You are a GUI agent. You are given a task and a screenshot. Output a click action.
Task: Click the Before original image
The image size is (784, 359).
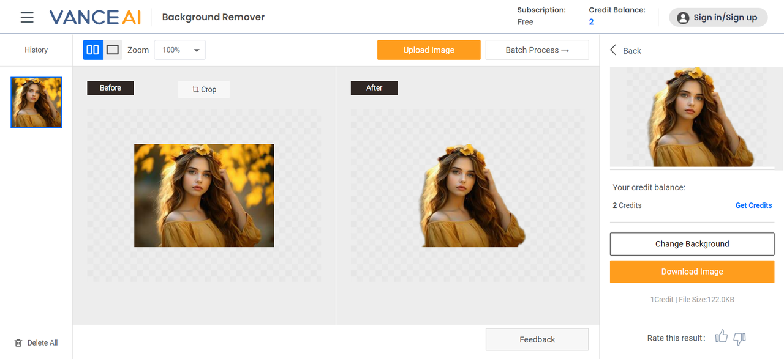click(x=204, y=196)
